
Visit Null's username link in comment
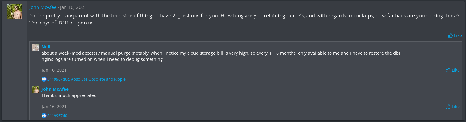46,47
